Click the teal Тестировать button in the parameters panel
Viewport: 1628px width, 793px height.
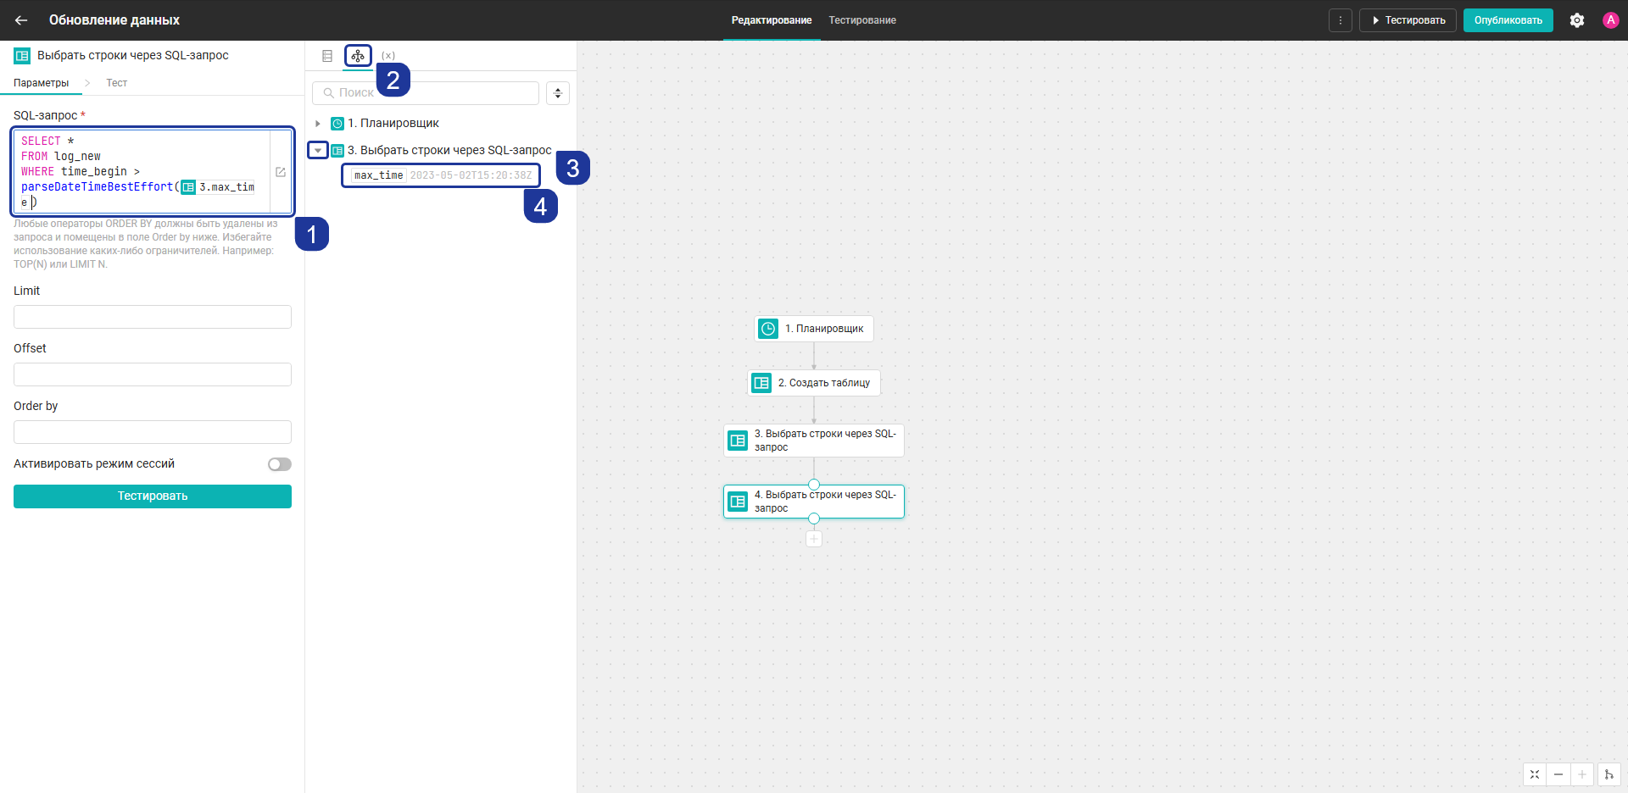pos(153,496)
